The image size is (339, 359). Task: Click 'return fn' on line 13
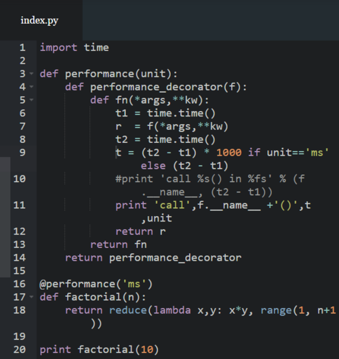point(119,245)
